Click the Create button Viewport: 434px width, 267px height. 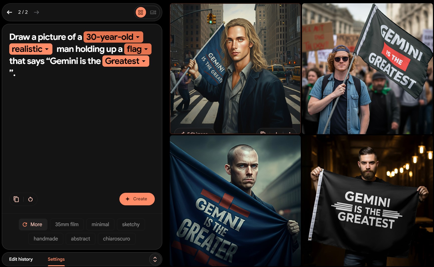[x=137, y=199]
